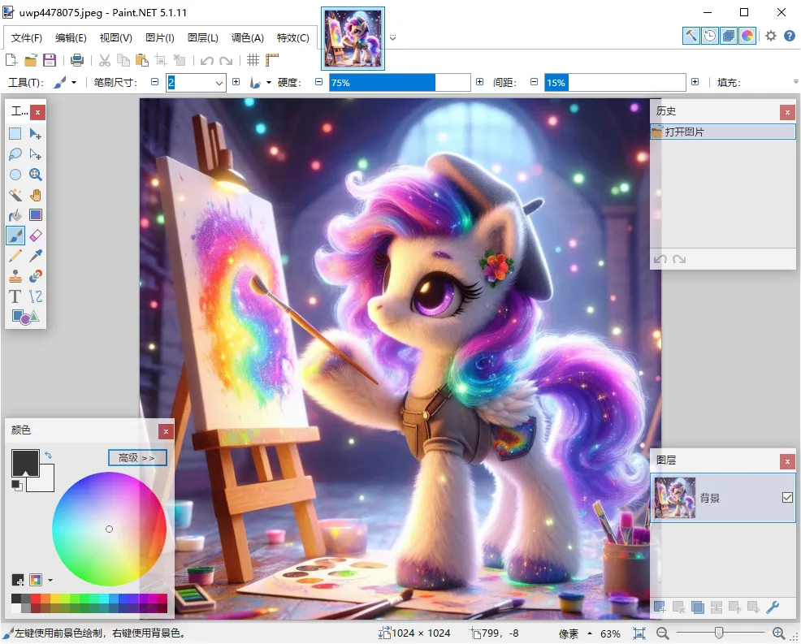Decrease brush size with minus button
Screen dimensions: 801x644
coord(155,82)
